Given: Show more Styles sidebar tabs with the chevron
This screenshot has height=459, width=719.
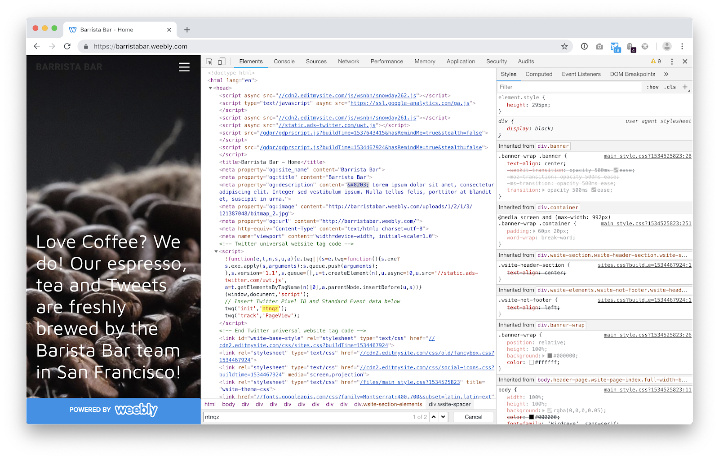Looking at the screenshot, I should click(x=666, y=74).
